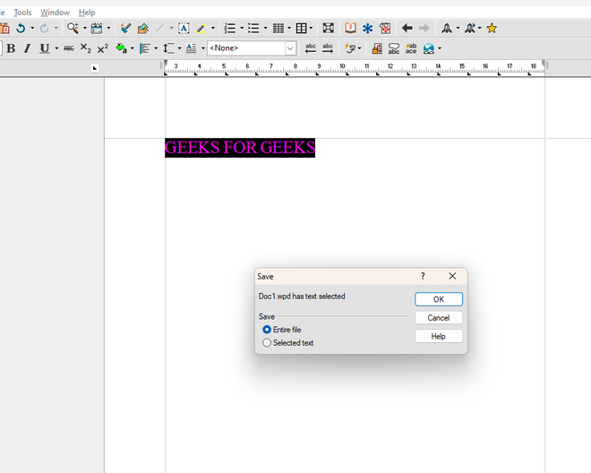Click the Columns icon
591x473 pixels.
(x=278, y=29)
